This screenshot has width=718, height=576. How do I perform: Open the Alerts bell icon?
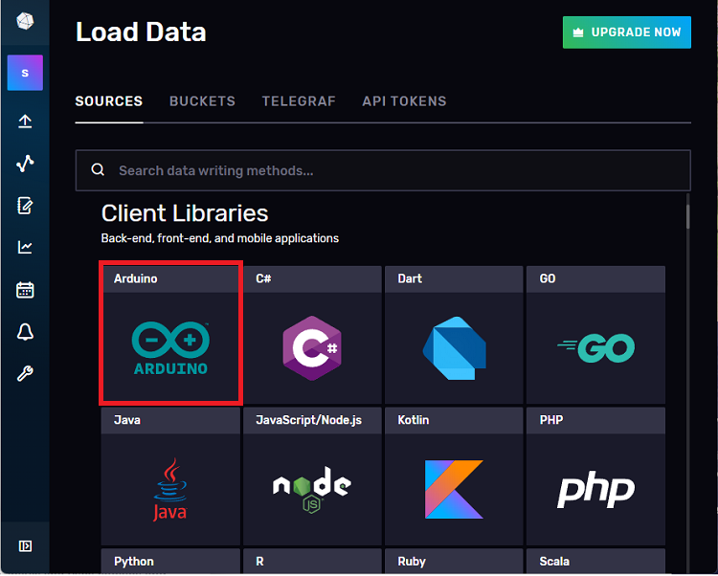pos(25,332)
